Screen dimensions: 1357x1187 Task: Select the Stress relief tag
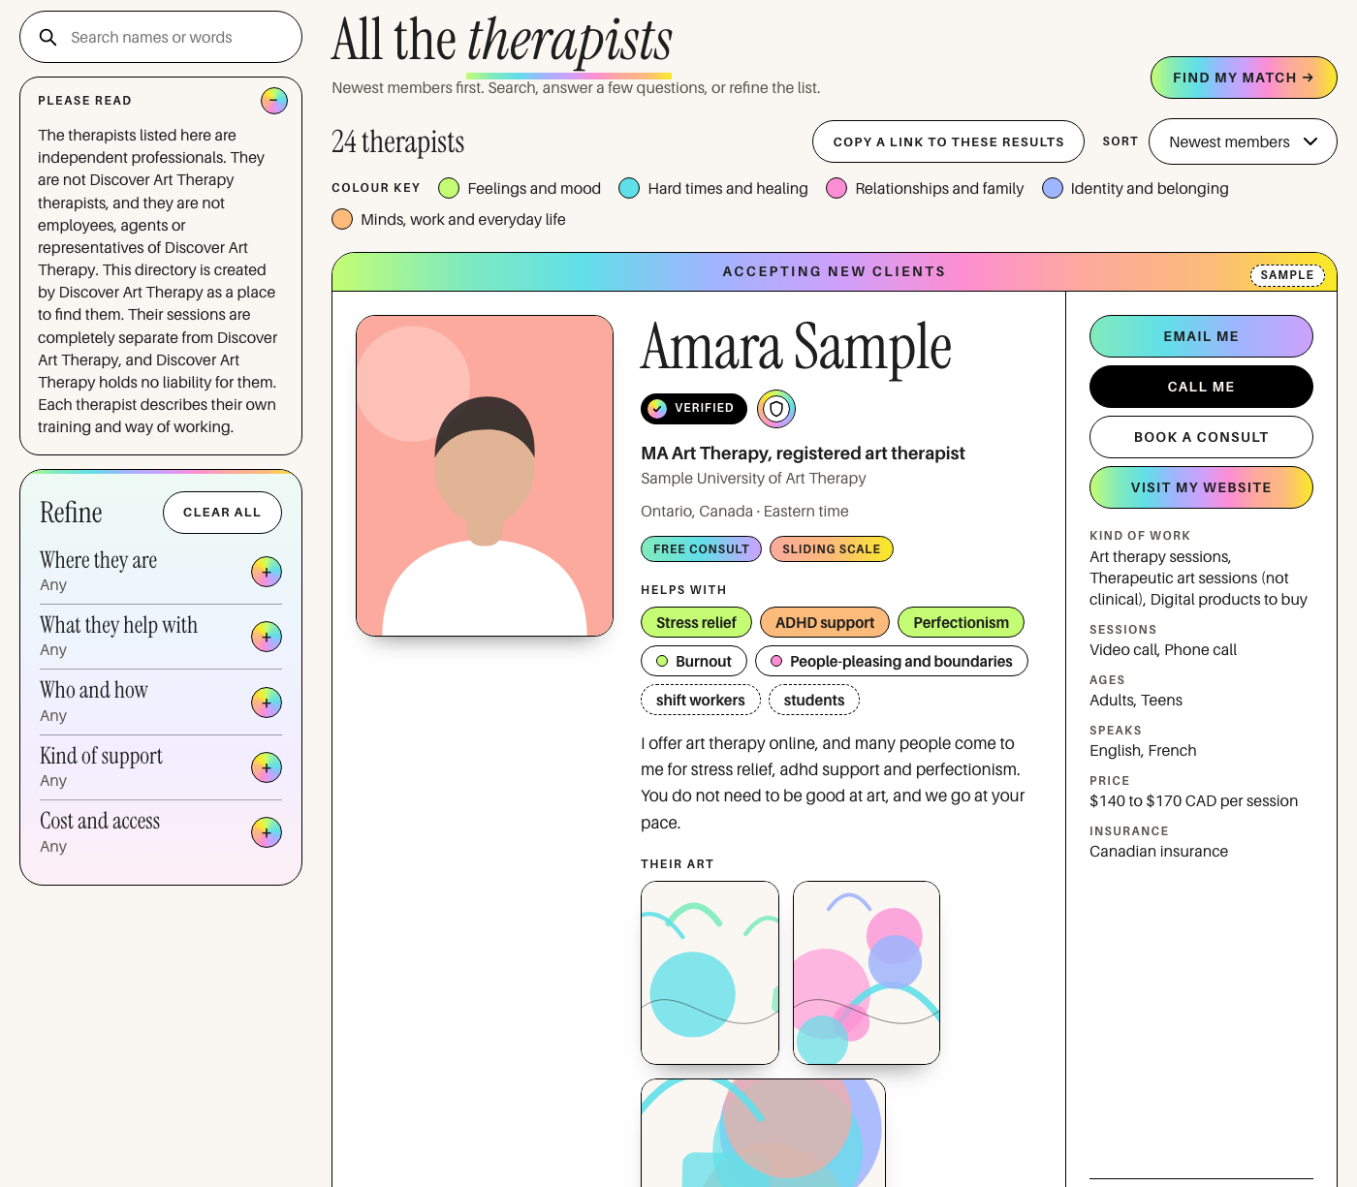tap(696, 622)
